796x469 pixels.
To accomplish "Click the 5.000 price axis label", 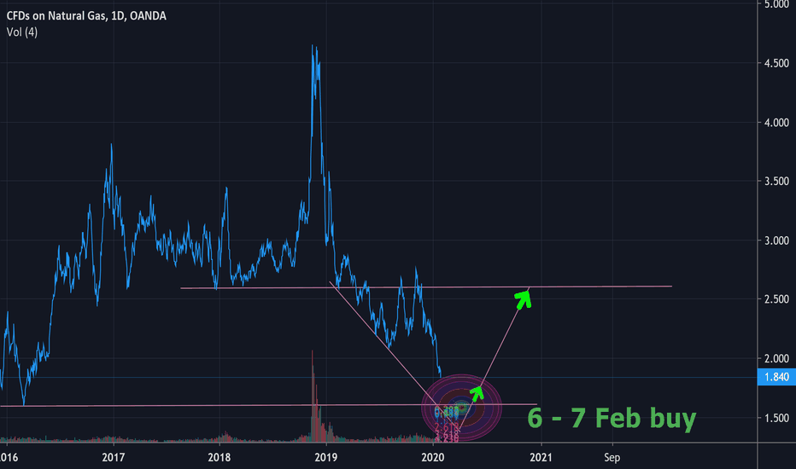I will pyautogui.click(x=776, y=4).
